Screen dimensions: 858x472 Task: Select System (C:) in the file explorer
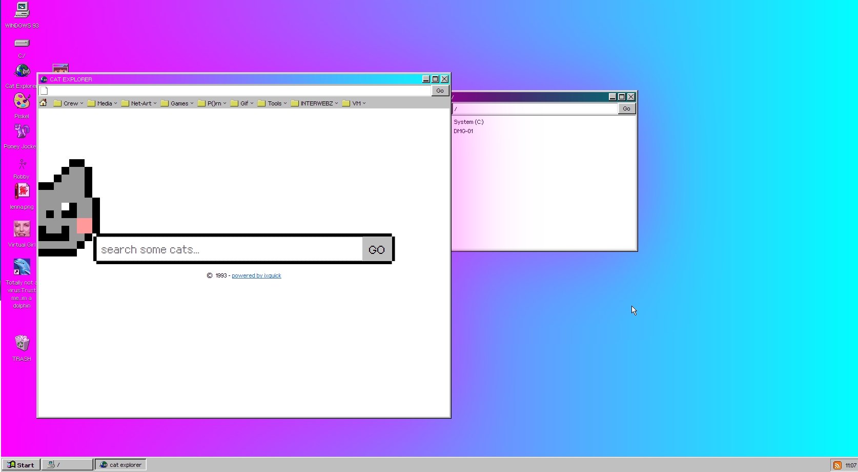pos(468,122)
